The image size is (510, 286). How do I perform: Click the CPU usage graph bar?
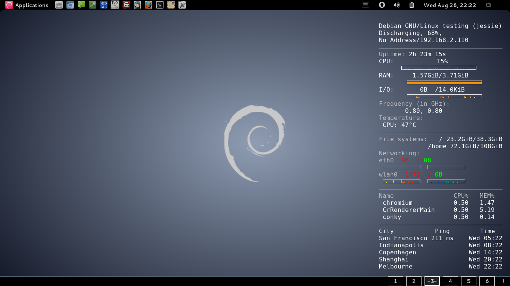(439, 68)
